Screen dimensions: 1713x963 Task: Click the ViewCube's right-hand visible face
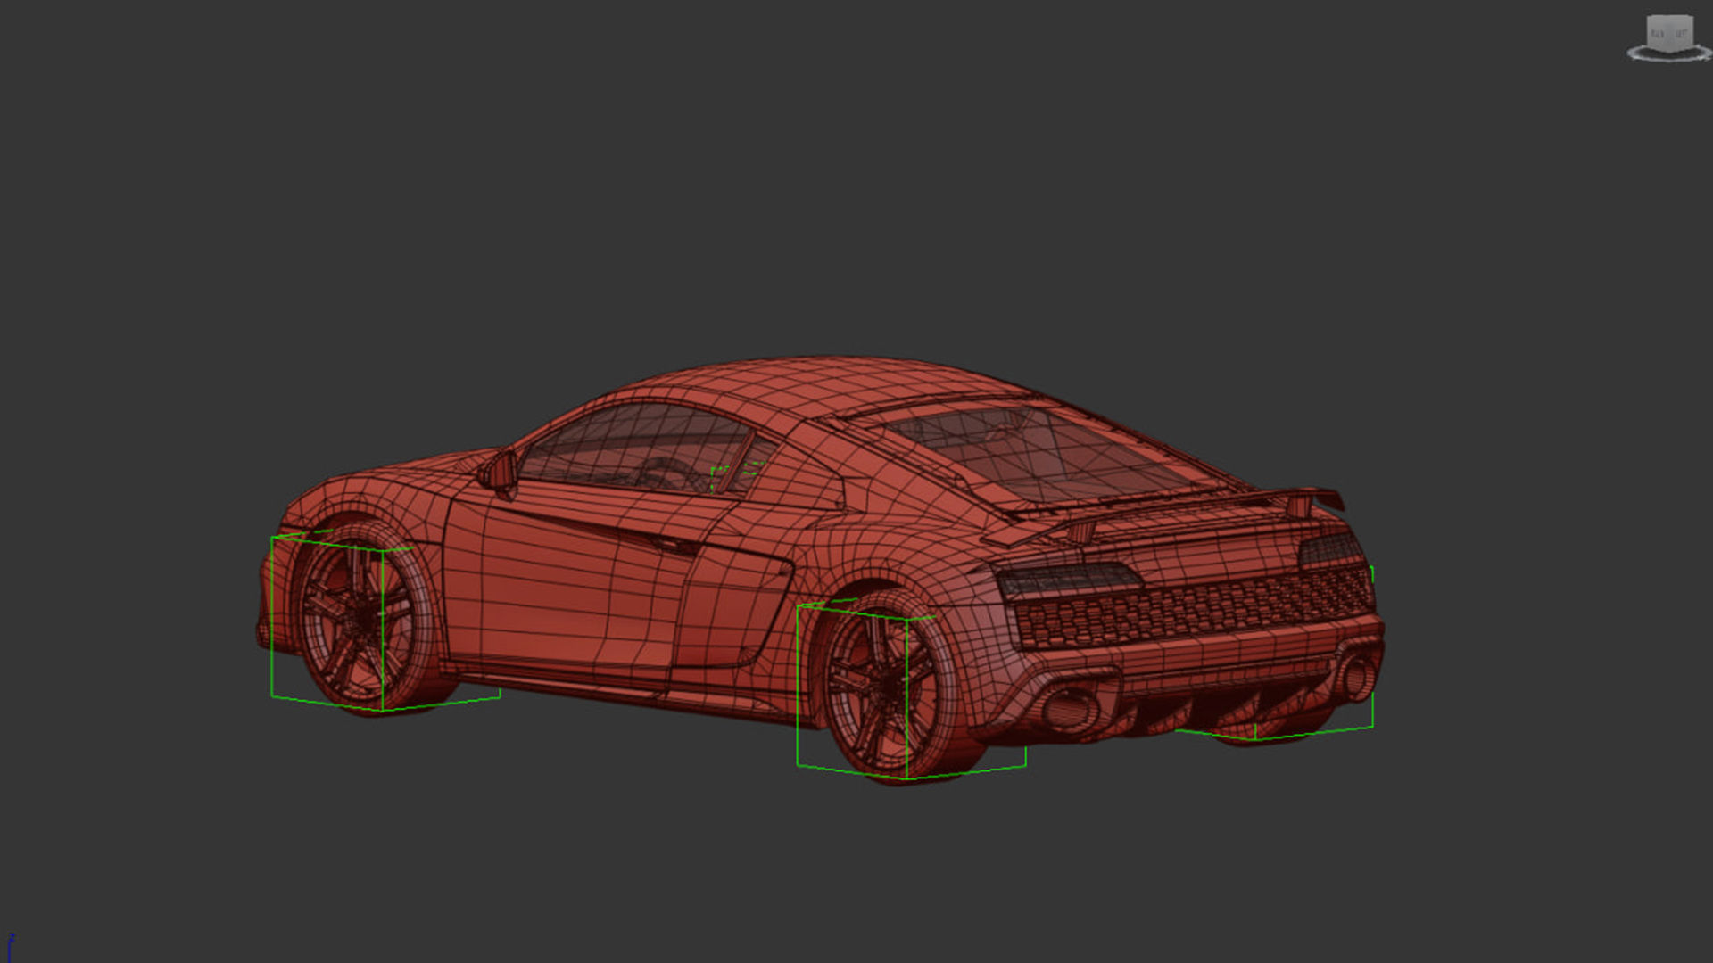pos(1681,34)
